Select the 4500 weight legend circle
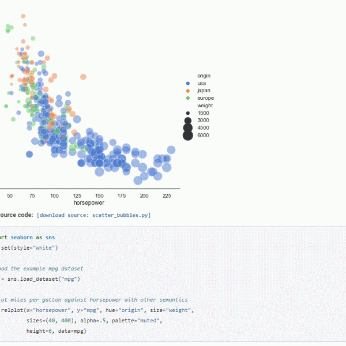Screen dimensions: 346x346 pyautogui.click(x=188, y=127)
